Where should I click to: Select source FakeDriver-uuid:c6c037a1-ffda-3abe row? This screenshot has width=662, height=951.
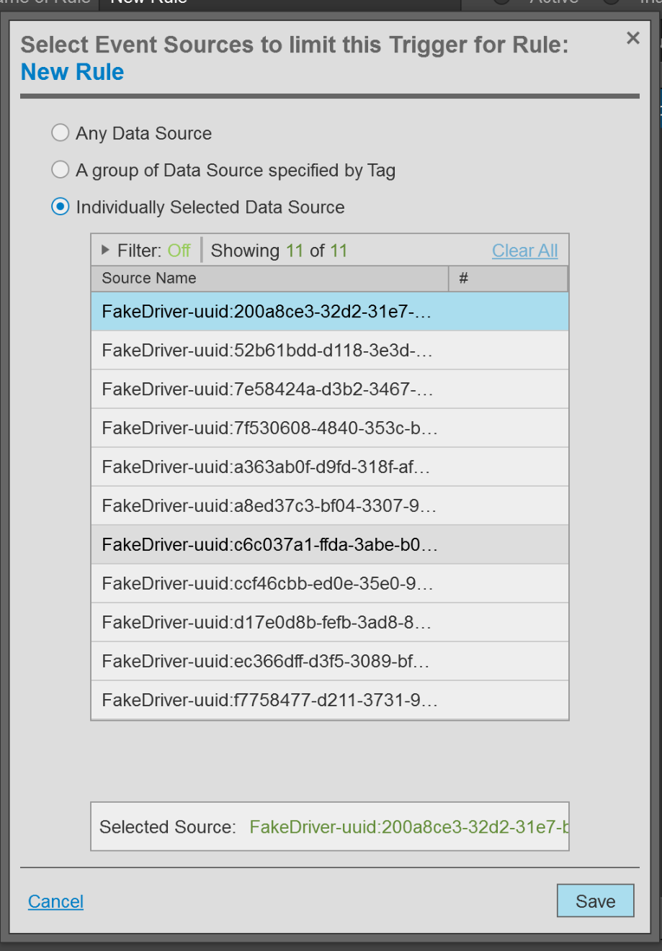tap(330, 545)
